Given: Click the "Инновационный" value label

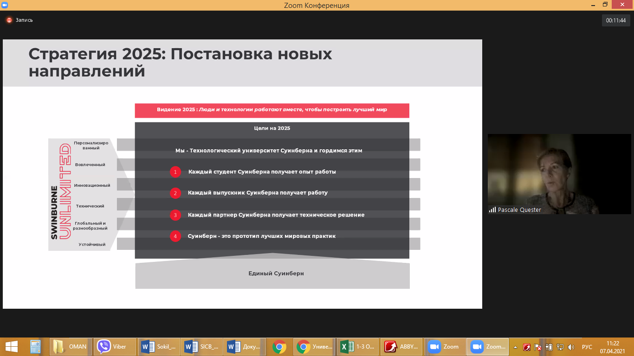Looking at the screenshot, I should [92, 185].
